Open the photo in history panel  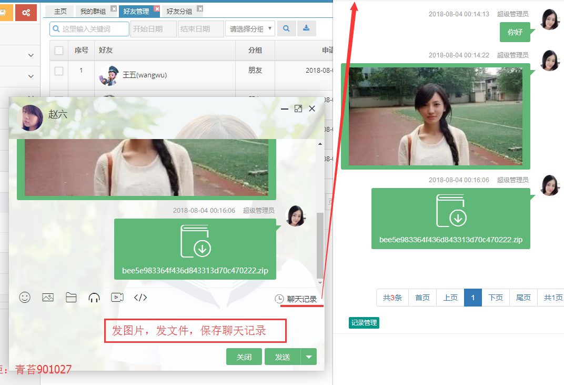435,116
